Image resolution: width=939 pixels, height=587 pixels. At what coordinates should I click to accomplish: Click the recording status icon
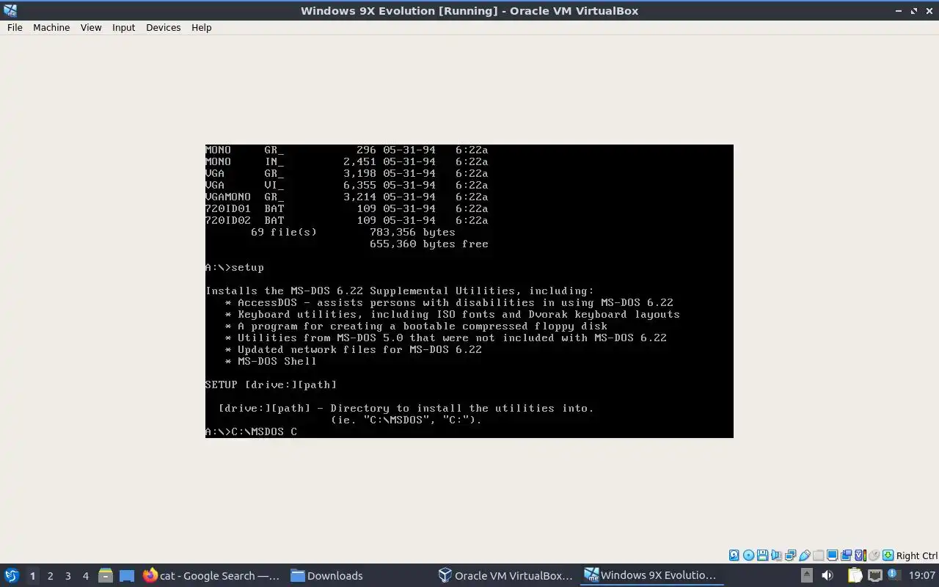click(846, 555)
